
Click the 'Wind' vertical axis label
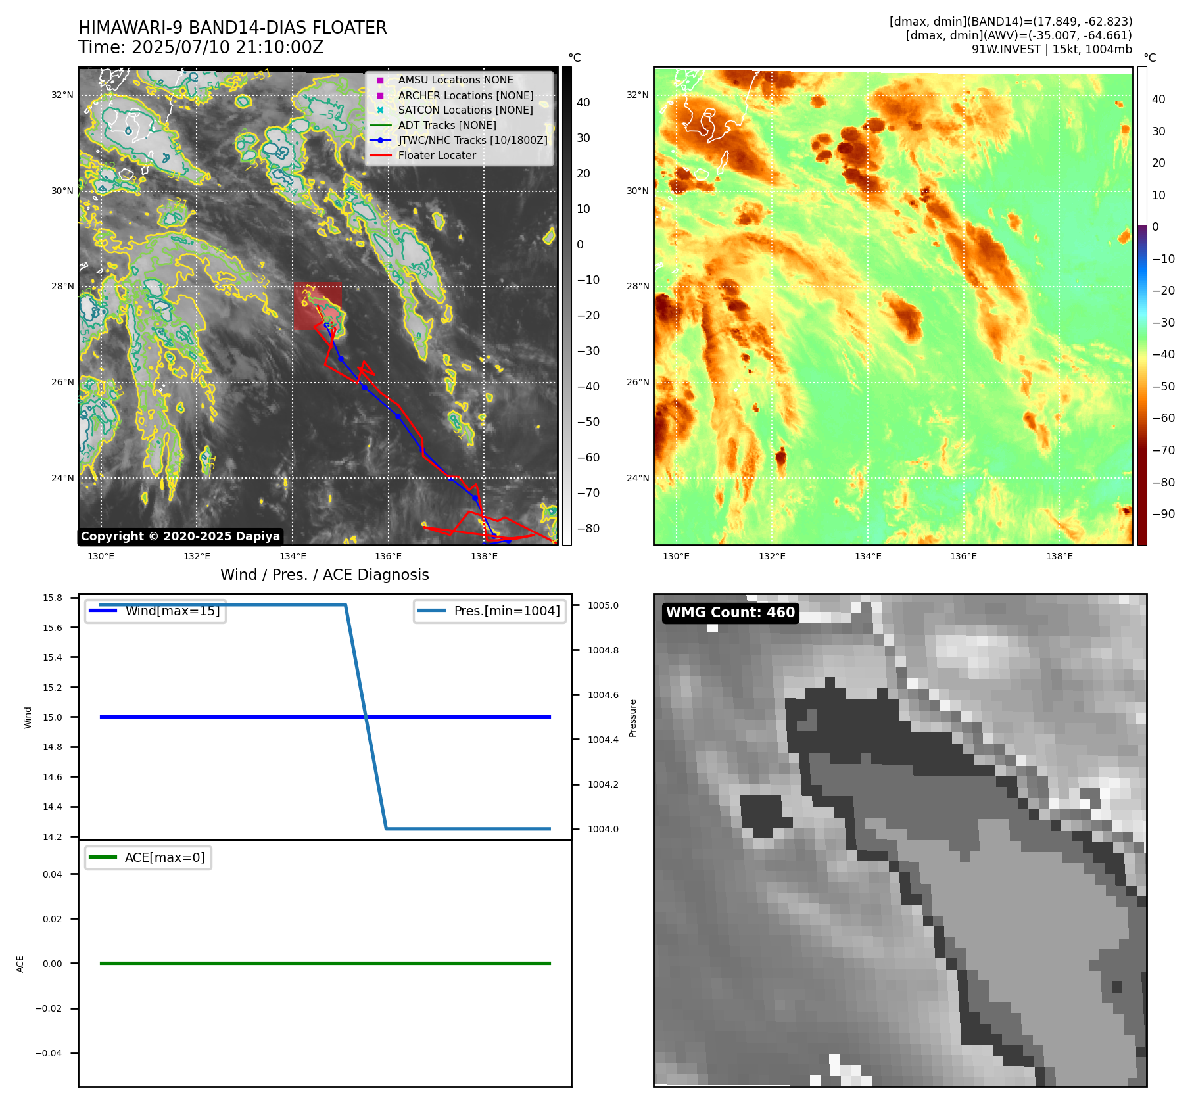[x=28, y=717]
